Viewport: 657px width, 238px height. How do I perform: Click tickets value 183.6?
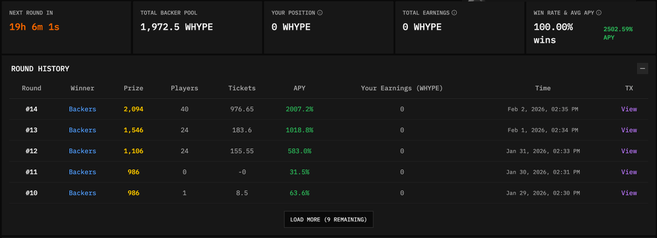pos(242,130)
